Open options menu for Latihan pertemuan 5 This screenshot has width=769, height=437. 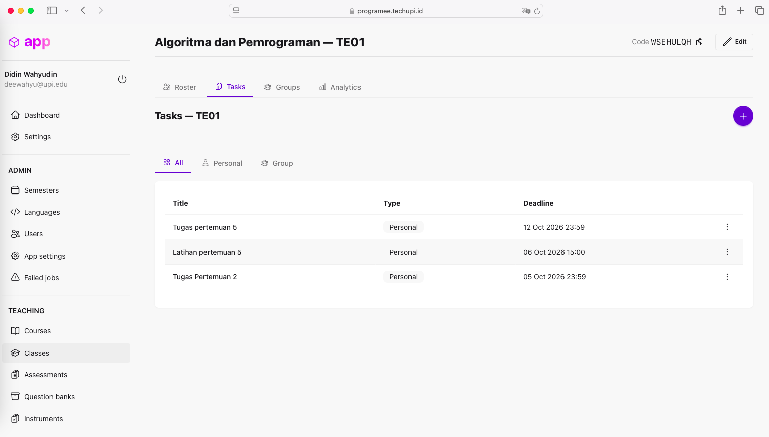(727, 252)
